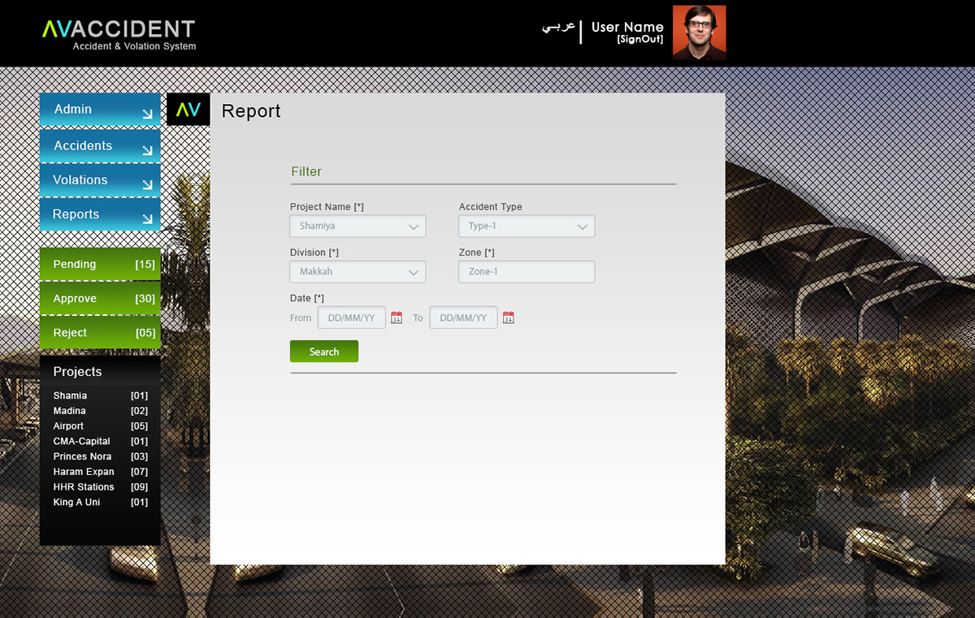Click the From date calendar icon
The width and height of the screenshot is (975, 618).
[396, 318]
